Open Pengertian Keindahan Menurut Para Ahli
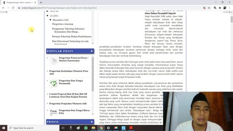The width and height of the screenshot is (233, 131). click(x=69, y=72)
